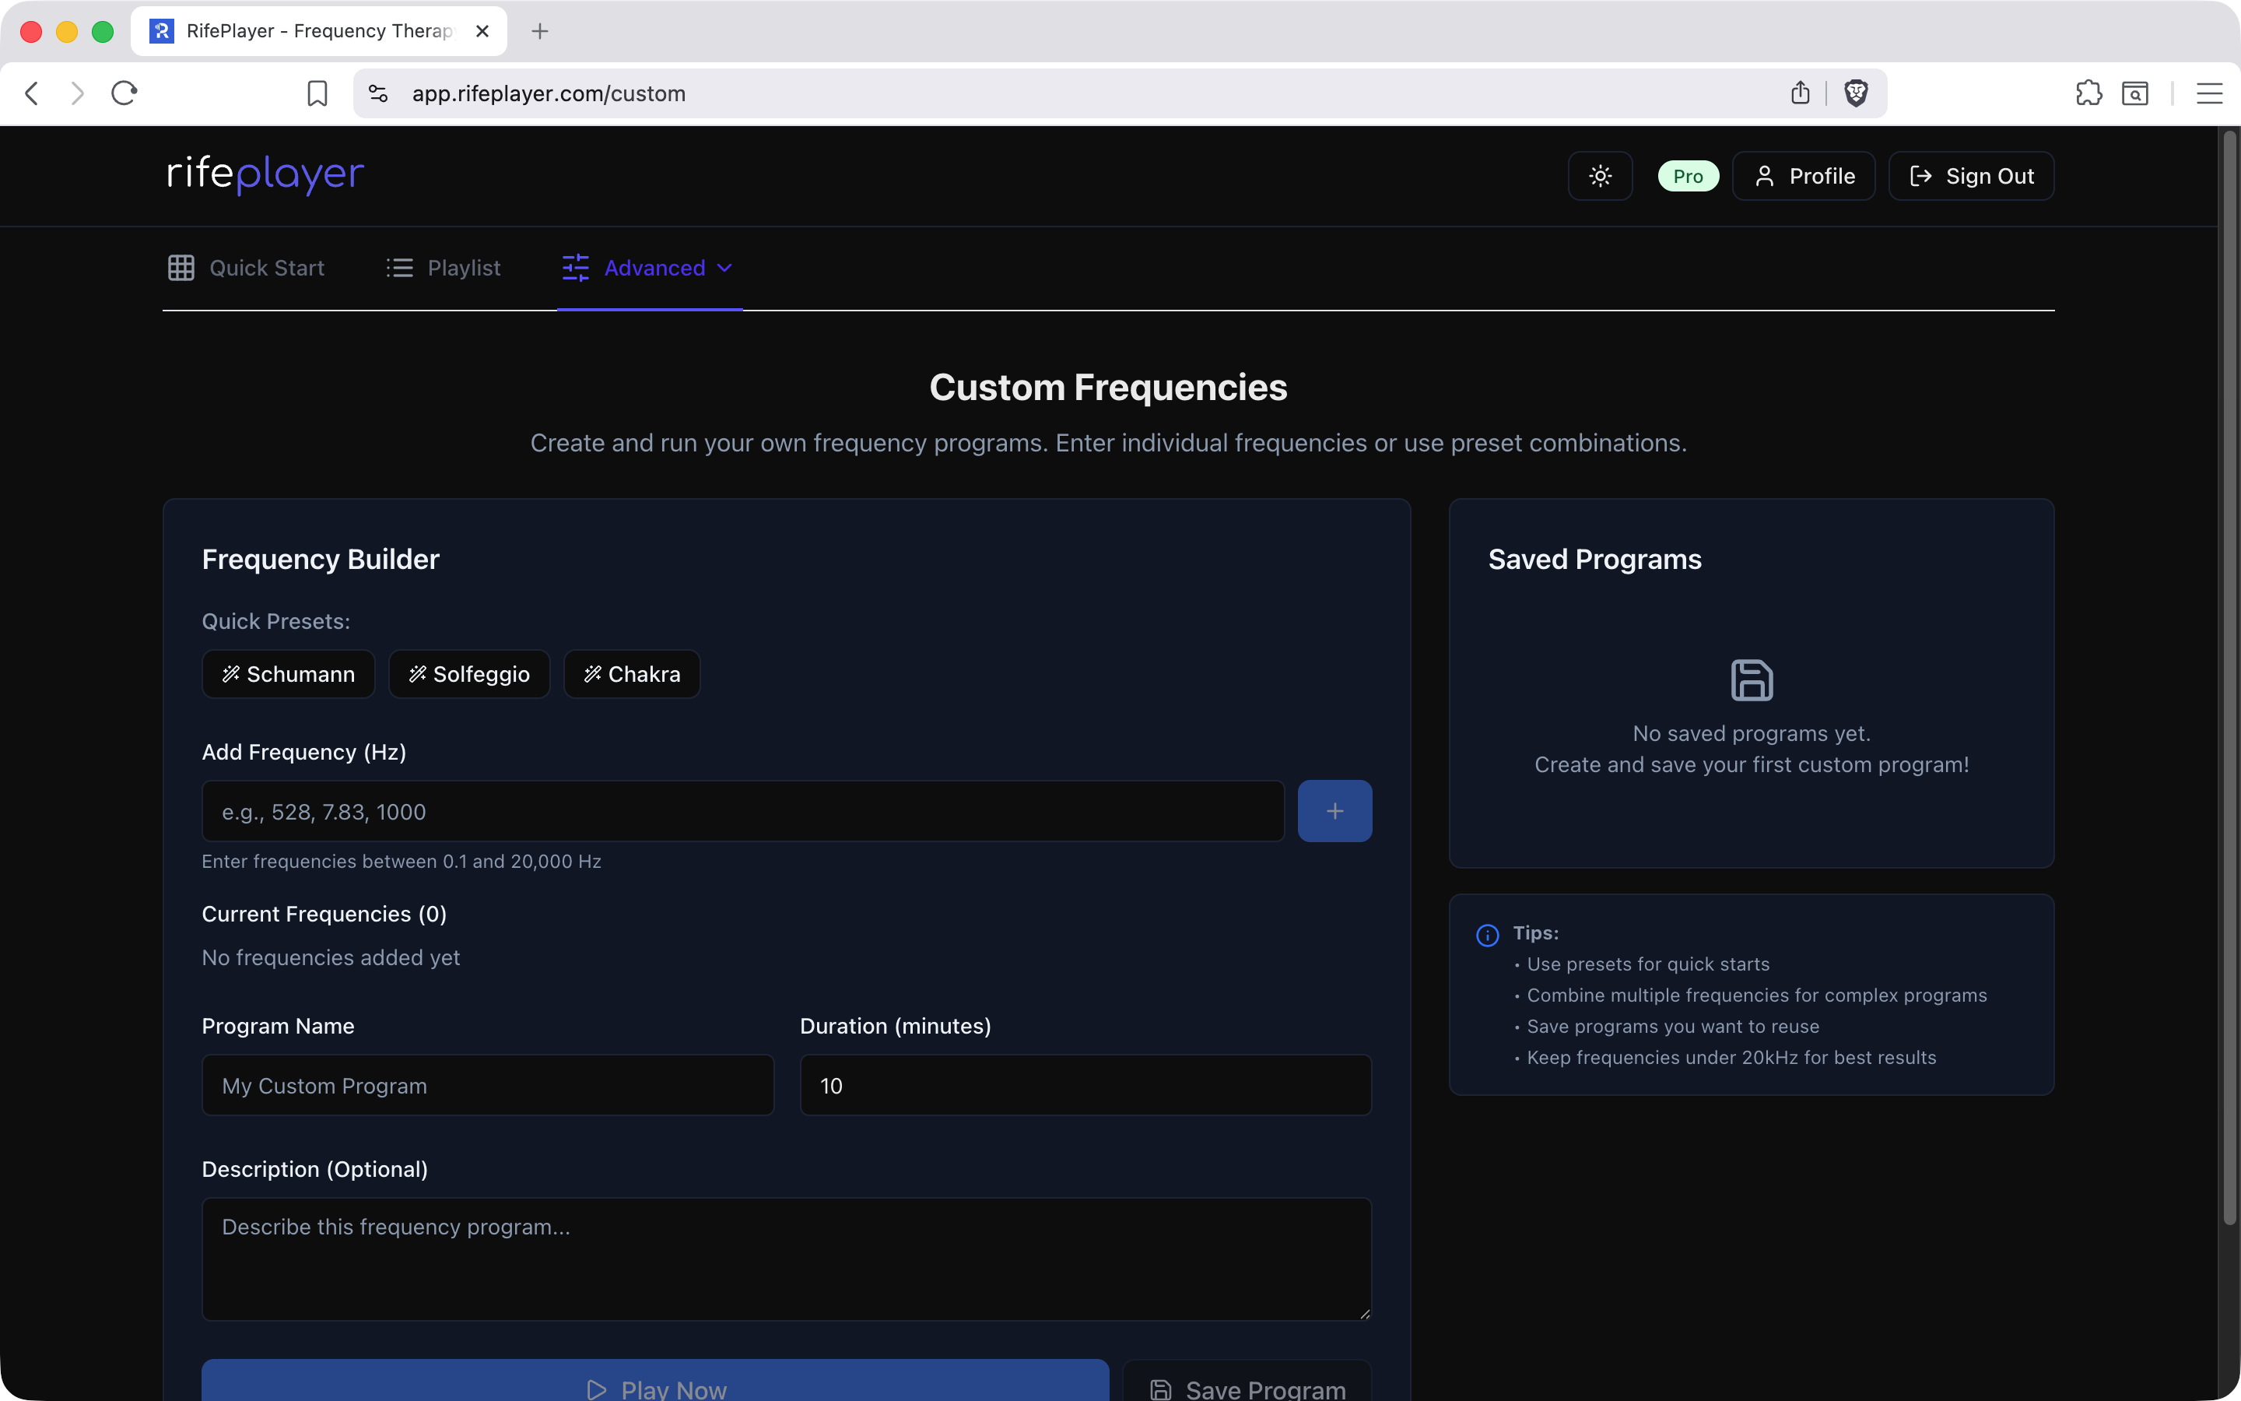Go to rifeplayer logo home
This screenshot has height=1401, width=2241.
(266, 174)
